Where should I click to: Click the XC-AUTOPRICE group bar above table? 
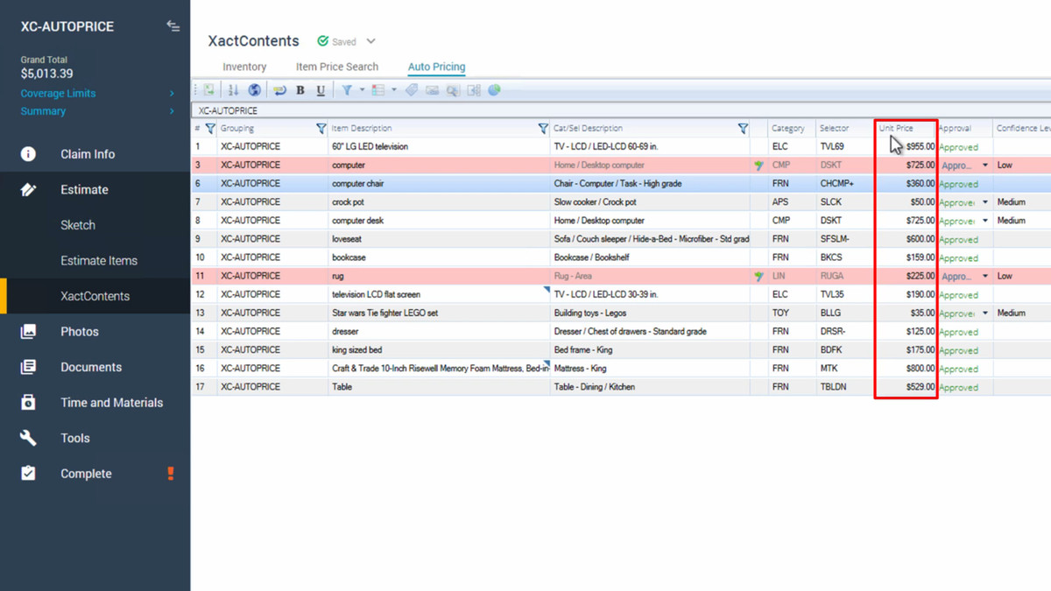click(x=621, y=111)
